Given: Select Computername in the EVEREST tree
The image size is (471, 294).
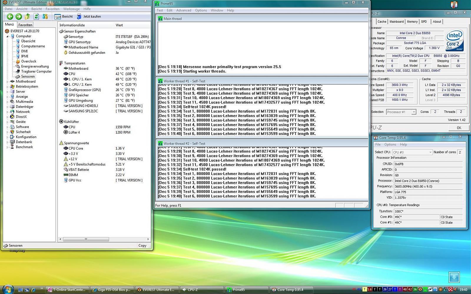Looking at the screenshot, I should (x=33, y=46).
